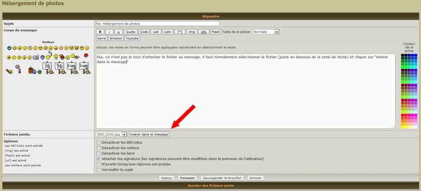Insert the sunglasses cool smiley

tap(41, 48)
